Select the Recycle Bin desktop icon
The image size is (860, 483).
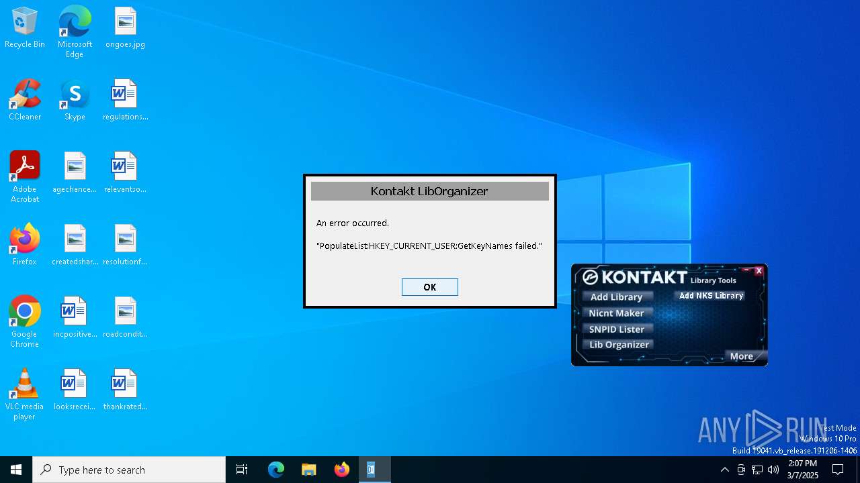[x=25, y=28]
